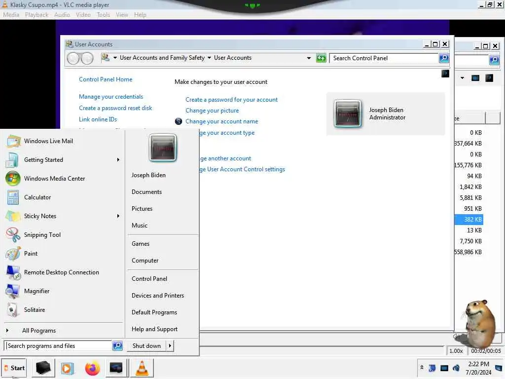Click the help icon in User Accounts window

[x=445, y=74]
